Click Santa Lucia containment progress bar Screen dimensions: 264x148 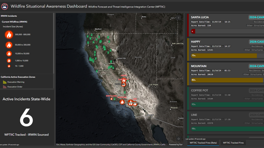pos(227,31)
